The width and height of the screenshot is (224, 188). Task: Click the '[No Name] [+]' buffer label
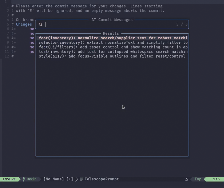[x=58, y=179]
